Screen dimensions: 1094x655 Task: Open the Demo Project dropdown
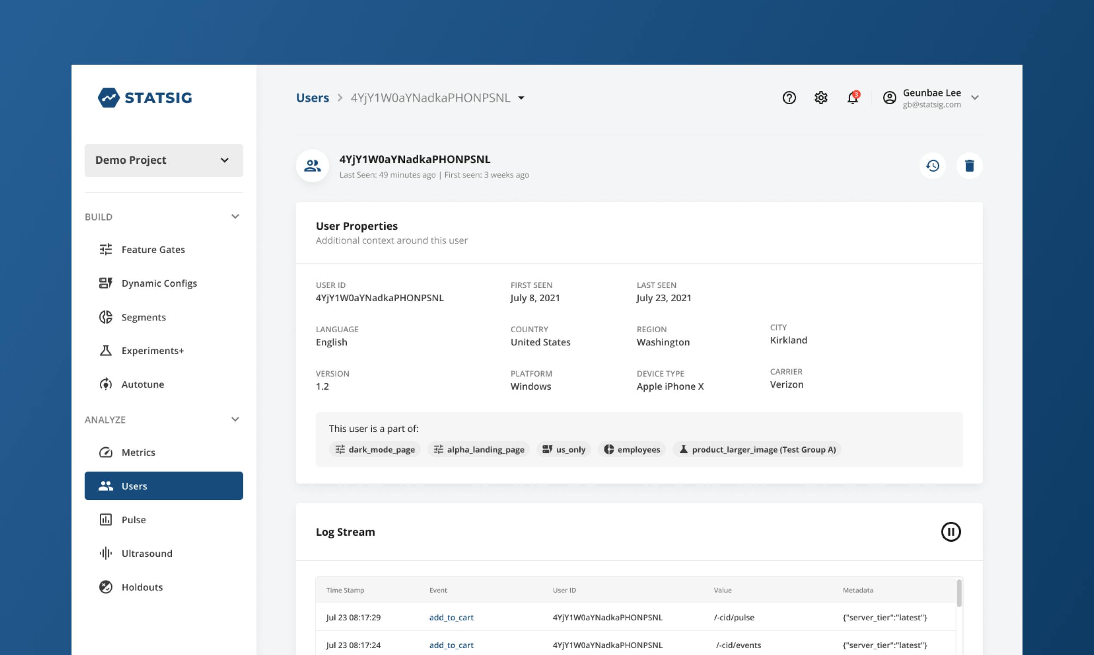pyautogui.click(x=164, y=160)
